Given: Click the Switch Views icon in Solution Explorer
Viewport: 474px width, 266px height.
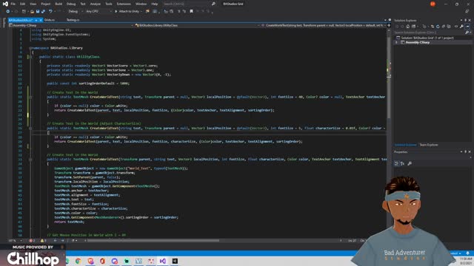Looking at the screenshot, I should point(413,27).
